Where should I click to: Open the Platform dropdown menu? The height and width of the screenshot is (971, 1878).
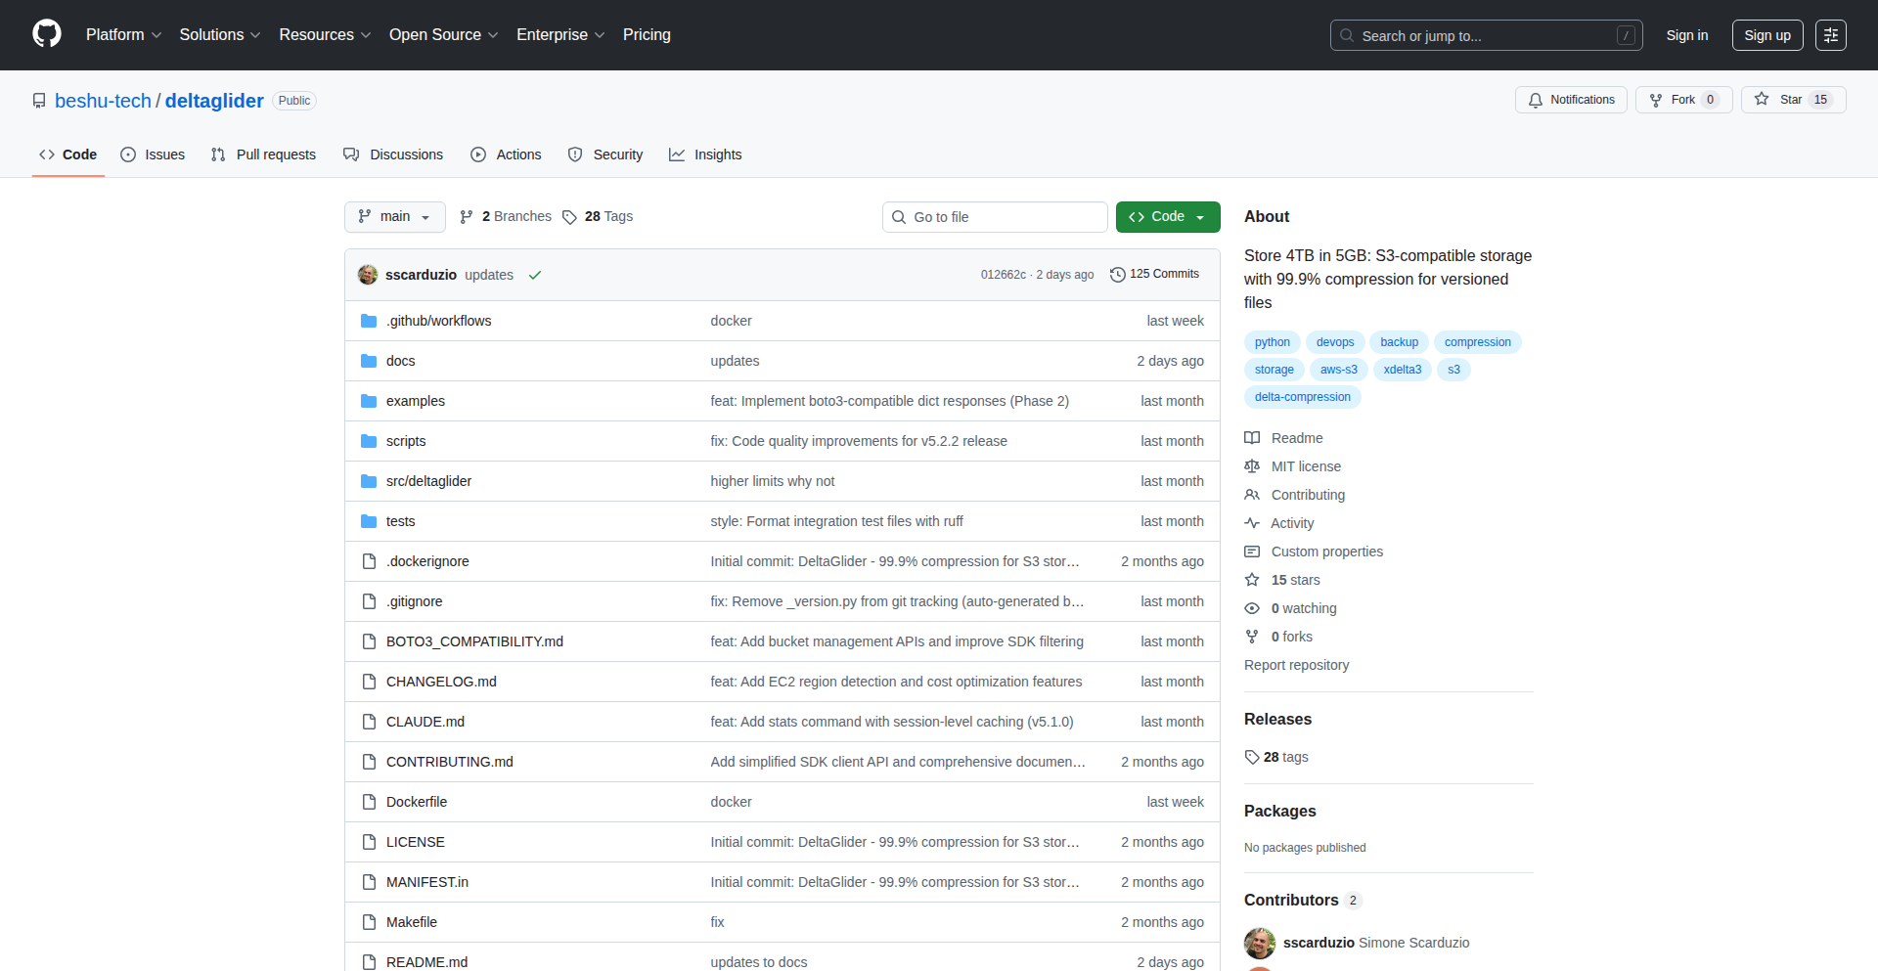[123, 35]
